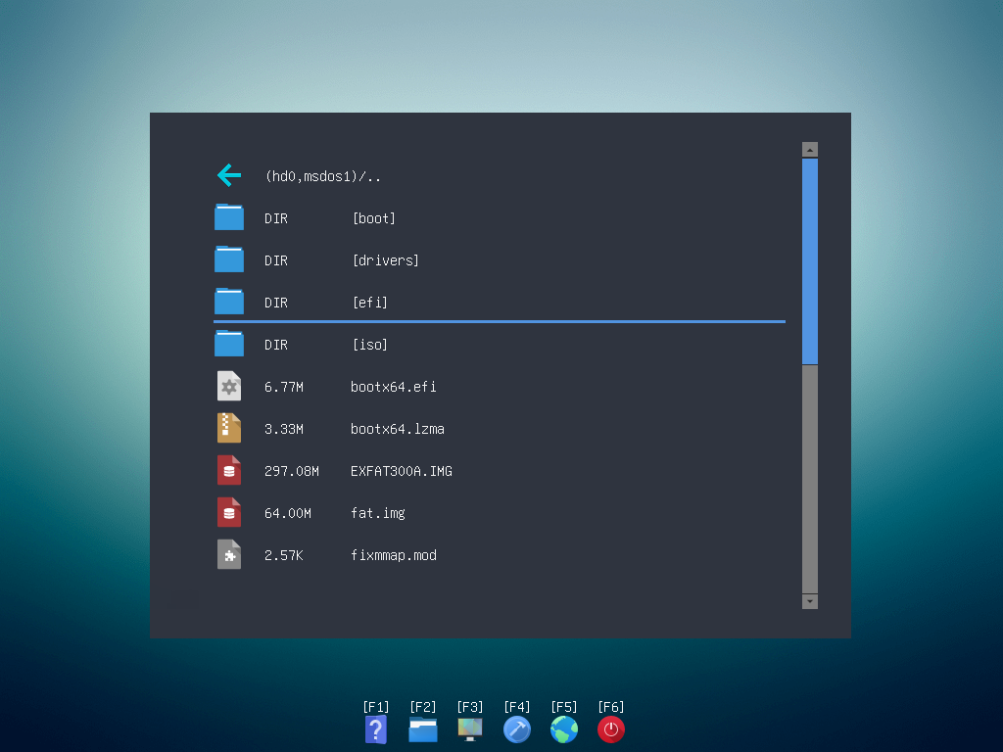Screen dimensions: 1003x752
Task: Click the puzzle module icon for fixmmap.mod
Action: click(x=229, y=555)
